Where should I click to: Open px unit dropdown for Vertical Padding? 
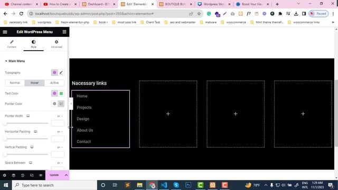(x=60, y=147)
